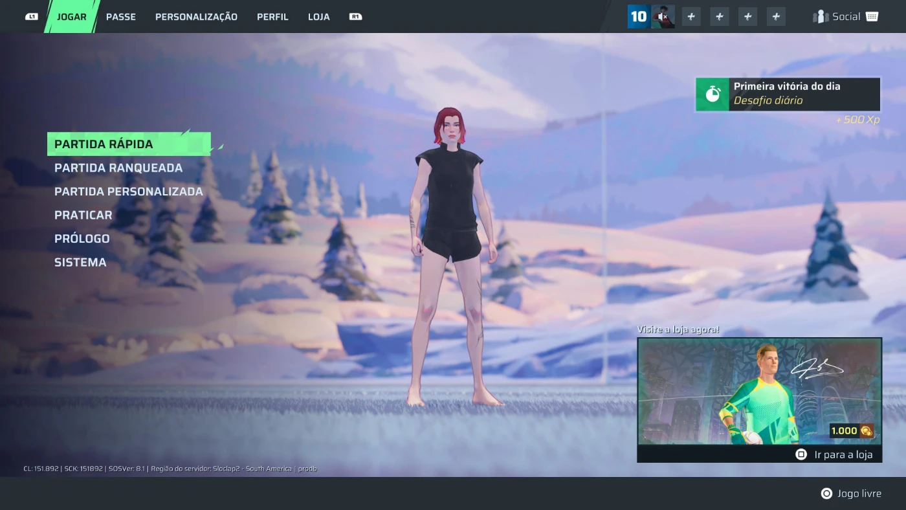
Task: Click the daily challenge stopwatch icon
Action: (713, 94)
